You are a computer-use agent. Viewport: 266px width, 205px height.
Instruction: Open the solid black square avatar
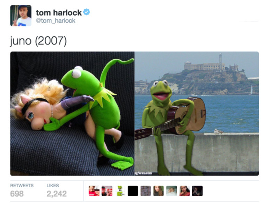click(x=133, y=191)
